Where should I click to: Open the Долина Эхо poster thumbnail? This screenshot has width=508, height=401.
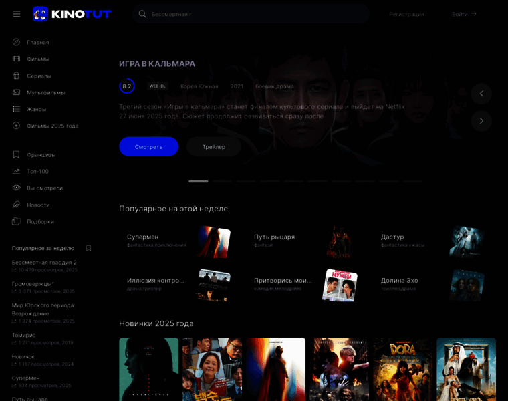pos(467,285)
